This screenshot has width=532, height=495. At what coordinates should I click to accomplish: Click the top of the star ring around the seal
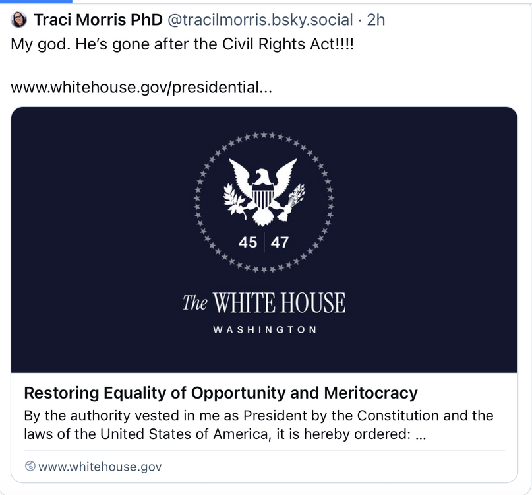264,135
